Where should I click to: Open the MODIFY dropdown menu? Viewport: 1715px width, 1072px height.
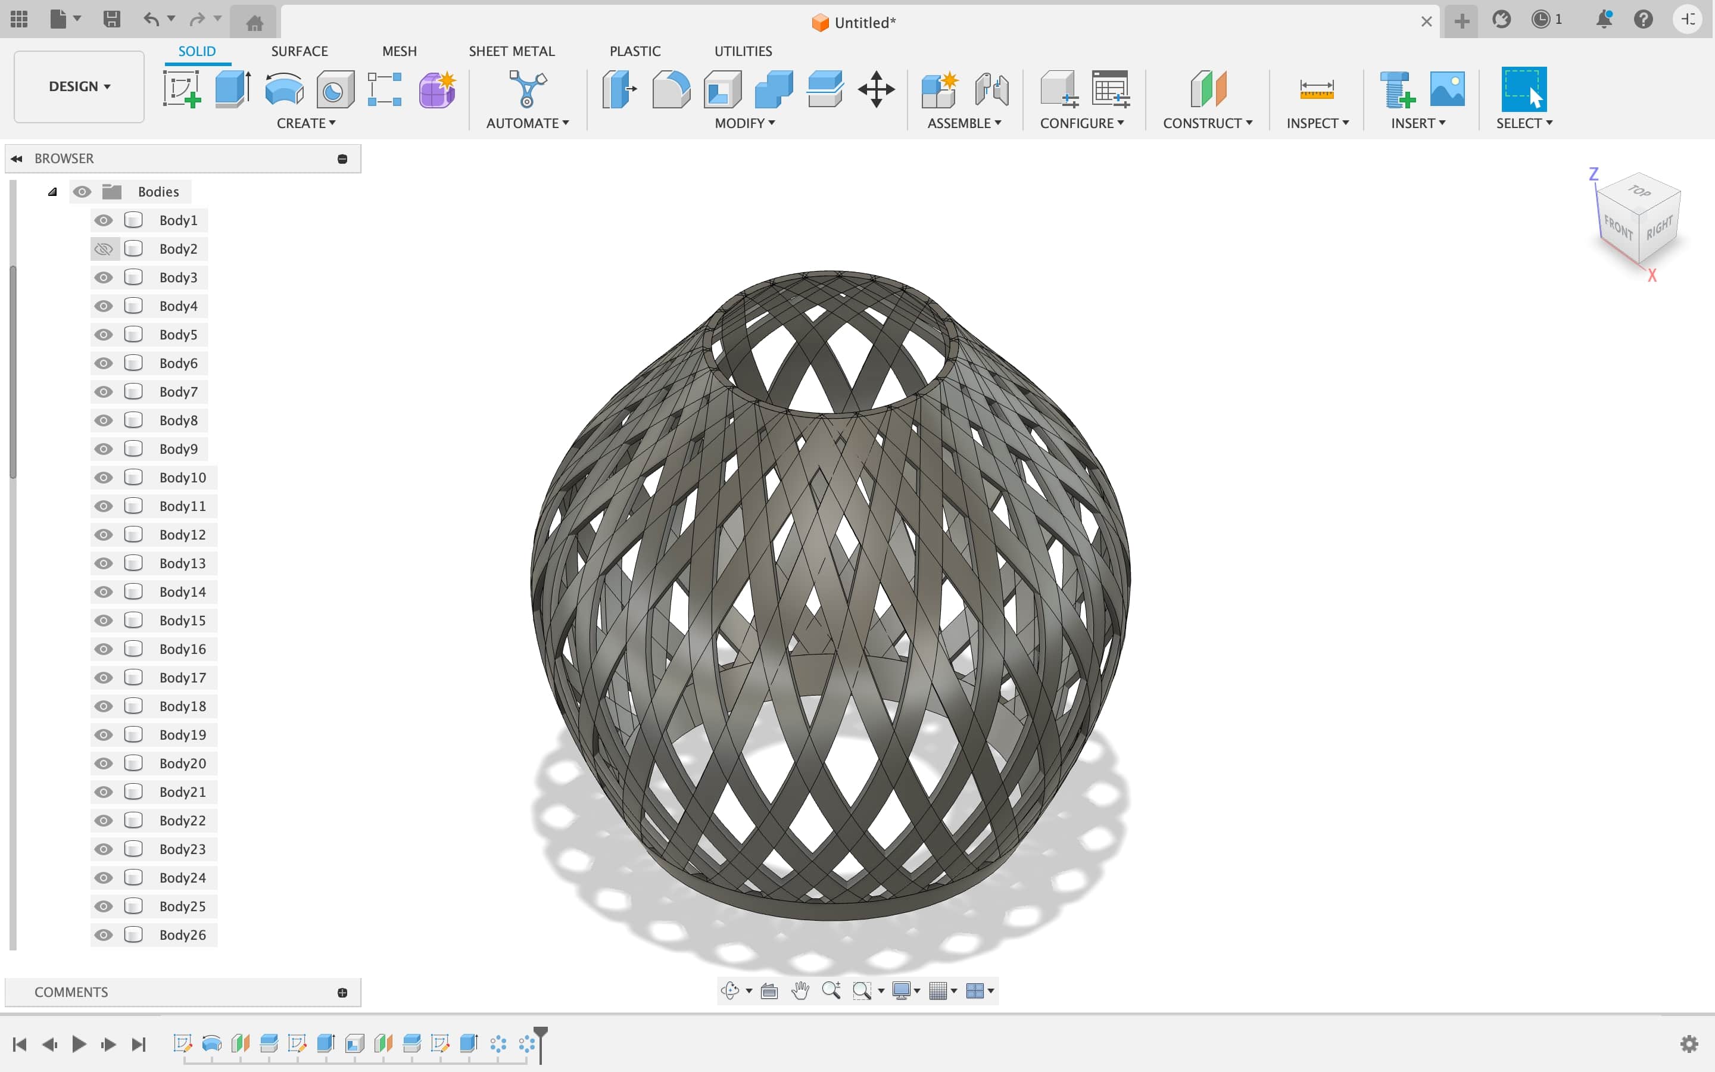click(745, 123)
